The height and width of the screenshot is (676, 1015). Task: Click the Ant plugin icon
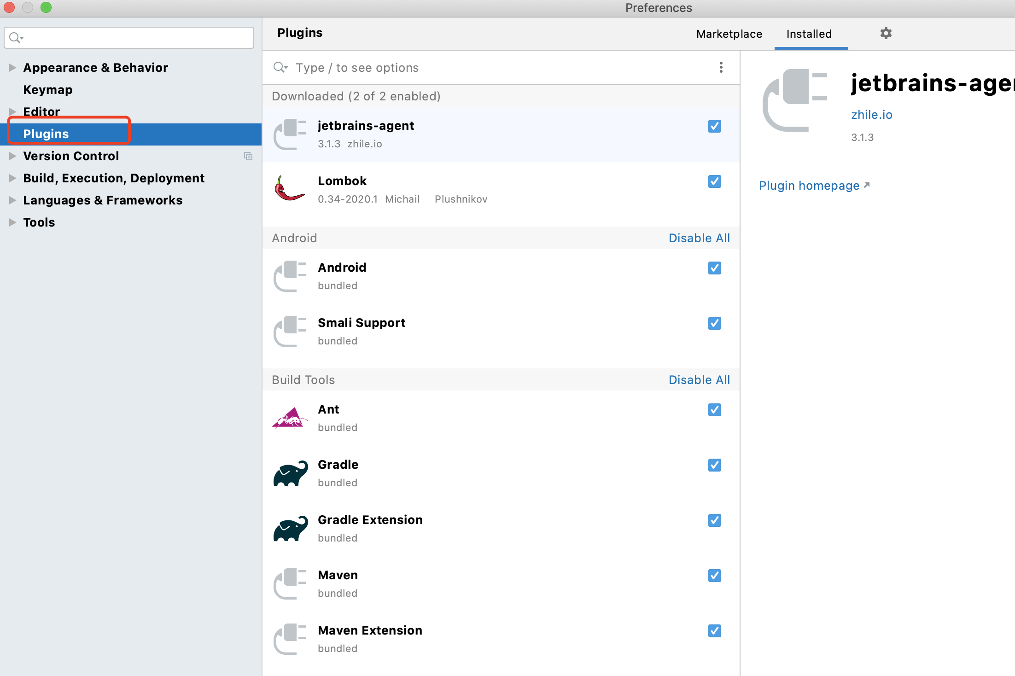point(289,418)
